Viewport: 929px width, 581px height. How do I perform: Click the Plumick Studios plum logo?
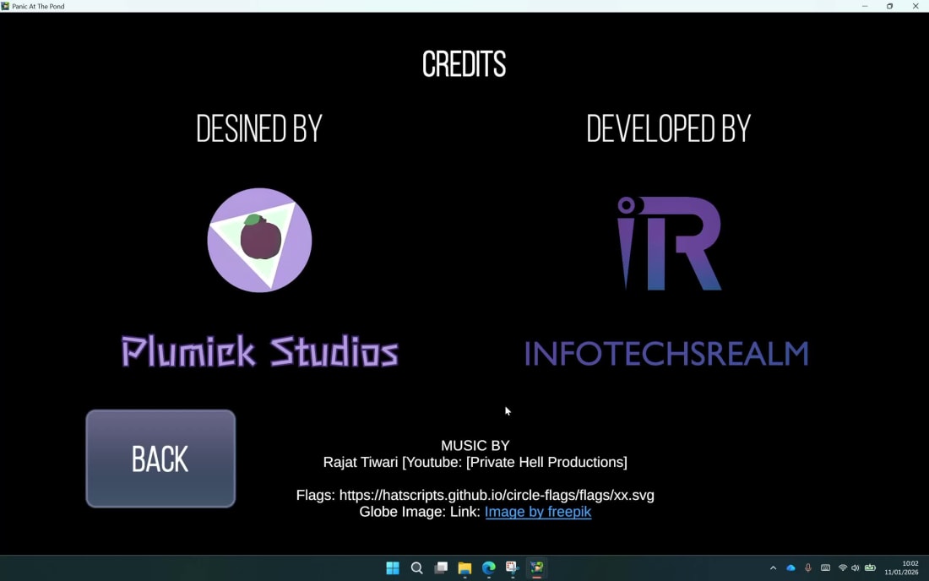[x=259, y=240]
